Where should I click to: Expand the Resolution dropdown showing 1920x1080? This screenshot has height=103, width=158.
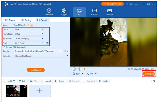29,39
